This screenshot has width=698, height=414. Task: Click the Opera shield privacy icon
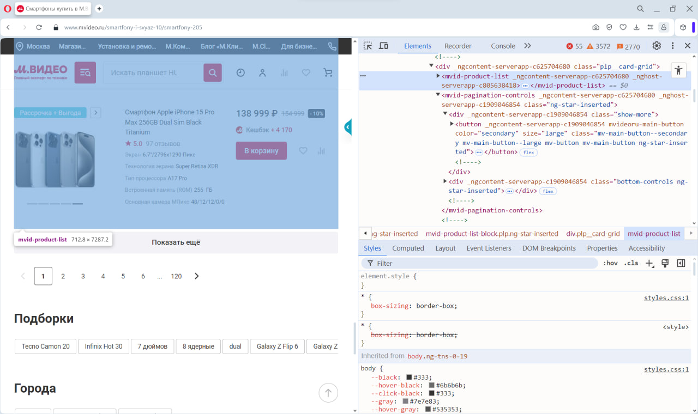(x=609, y=27)
